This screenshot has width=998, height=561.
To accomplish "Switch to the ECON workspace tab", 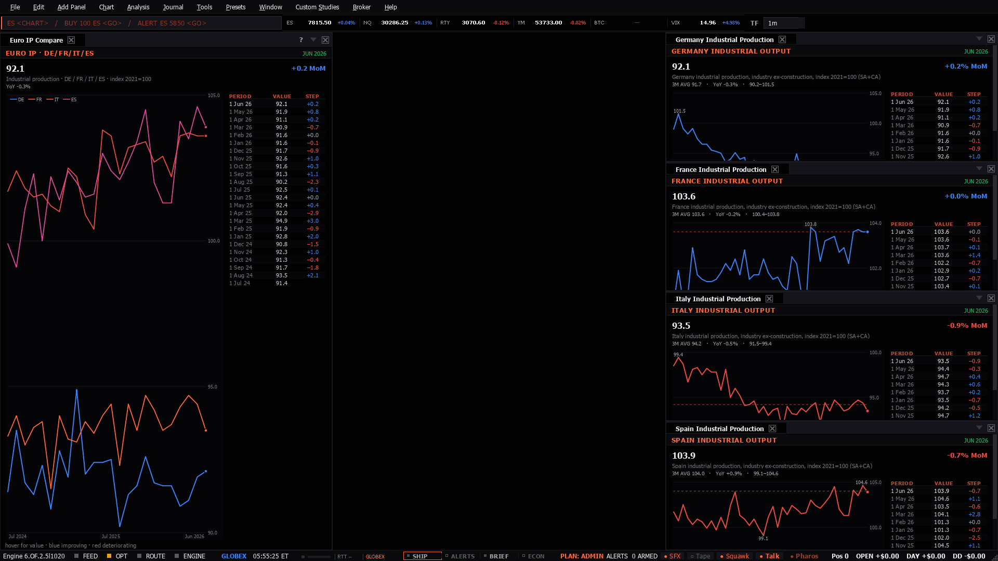I will point(533,556).
